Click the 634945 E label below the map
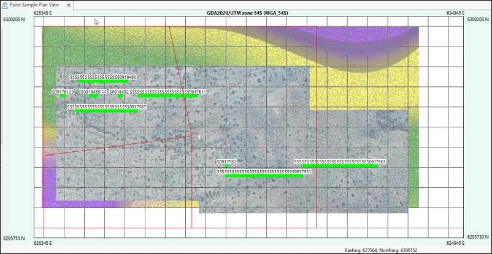Viewport: 492px width, 254px height. click(x=455, y=243)
